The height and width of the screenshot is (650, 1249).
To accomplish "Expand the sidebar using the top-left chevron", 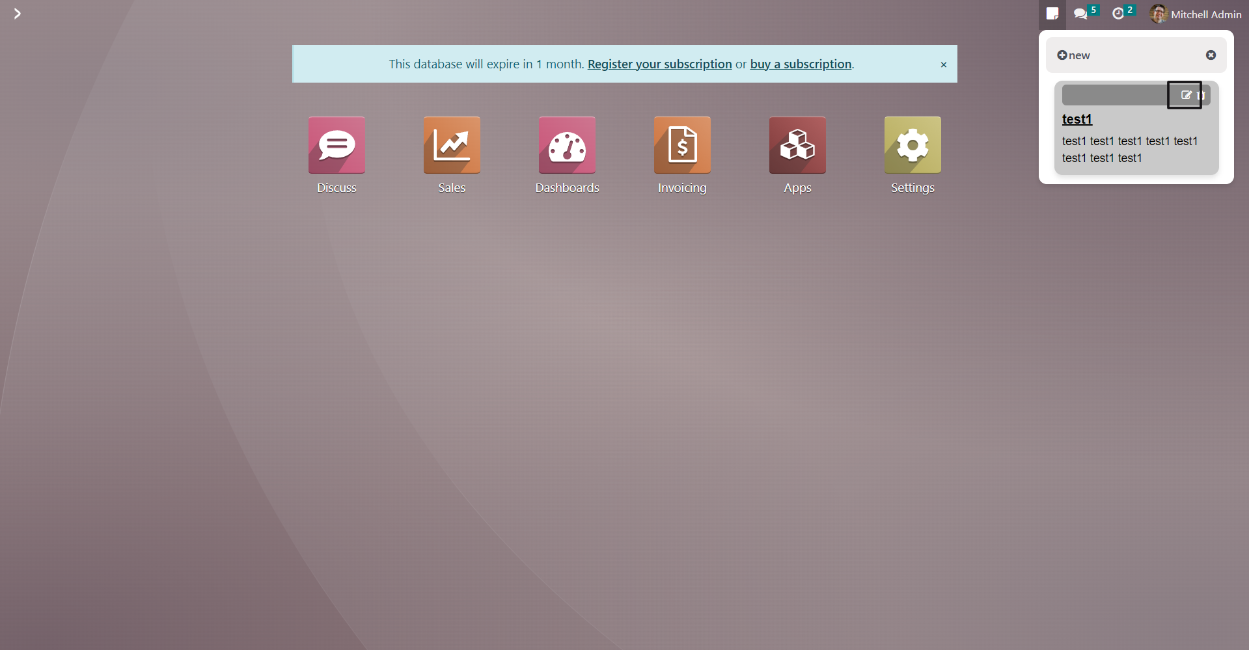I will coord(18,14).
